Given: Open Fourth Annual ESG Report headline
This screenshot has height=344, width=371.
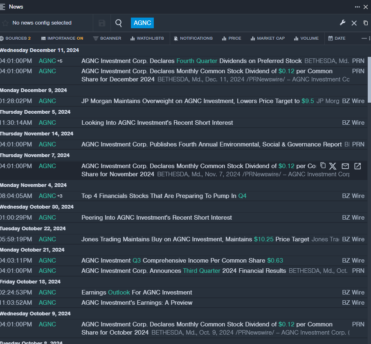Looking at the screenshot, I should [211, 144].
